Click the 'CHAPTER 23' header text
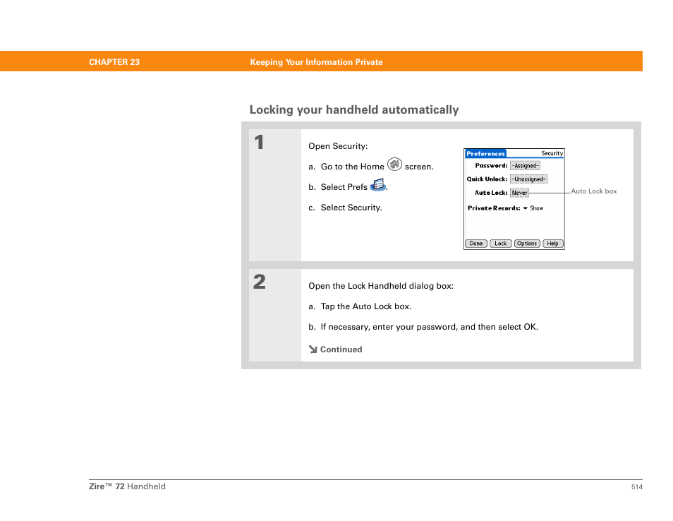673x521 pixels. (x=114, y=62)
